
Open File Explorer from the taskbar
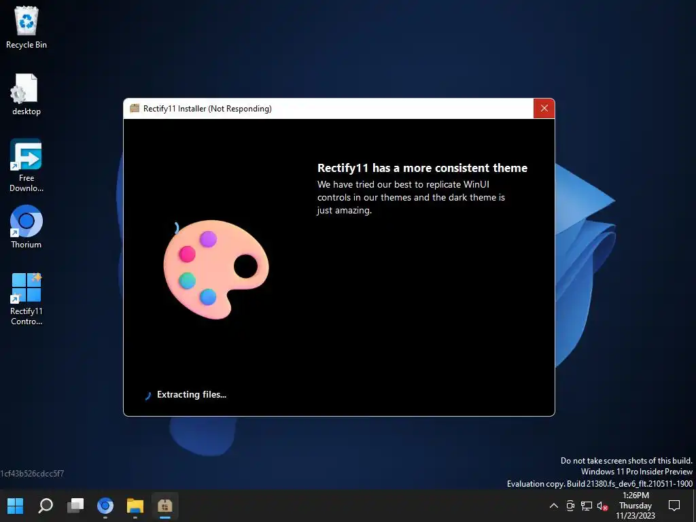pos(135,506)
